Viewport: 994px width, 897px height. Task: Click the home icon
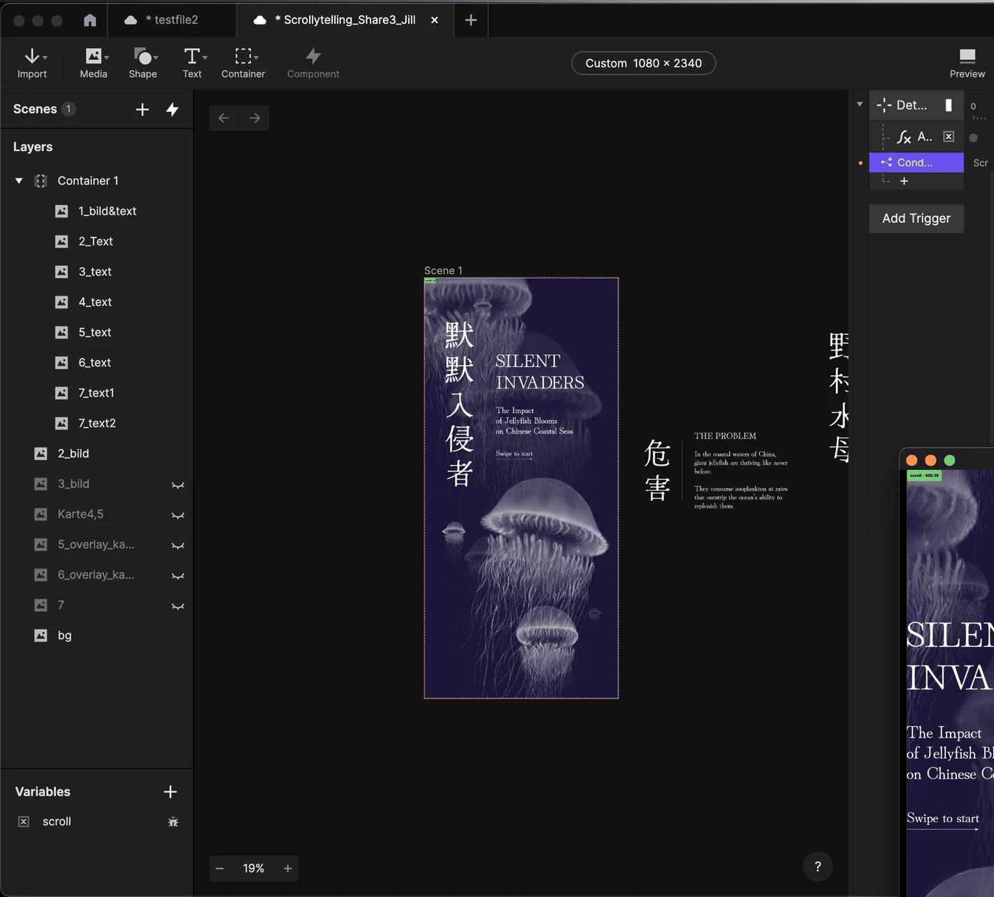(90, 20)
